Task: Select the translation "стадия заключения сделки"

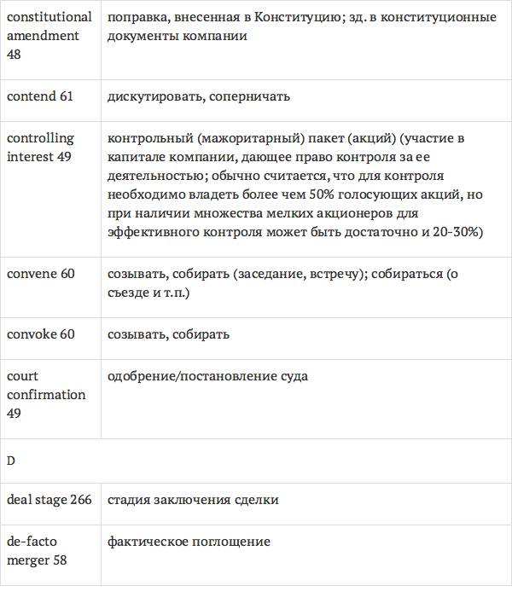Action: [x=193, y=500]
